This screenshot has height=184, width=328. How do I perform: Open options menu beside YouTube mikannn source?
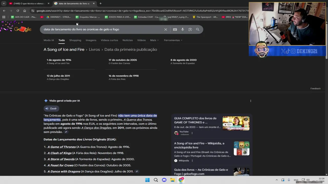click(192, 133)
